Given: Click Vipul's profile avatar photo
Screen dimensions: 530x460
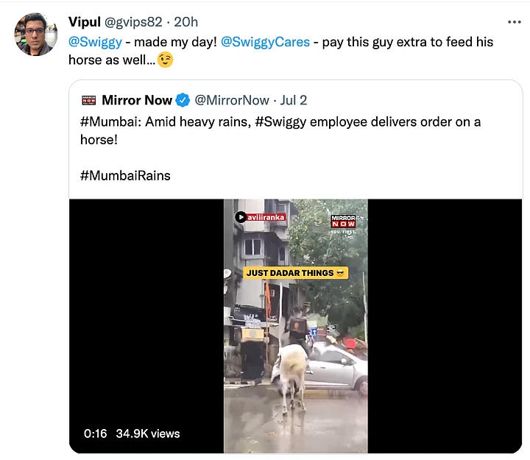Looking at the screenshot, I should pos(36,35).
